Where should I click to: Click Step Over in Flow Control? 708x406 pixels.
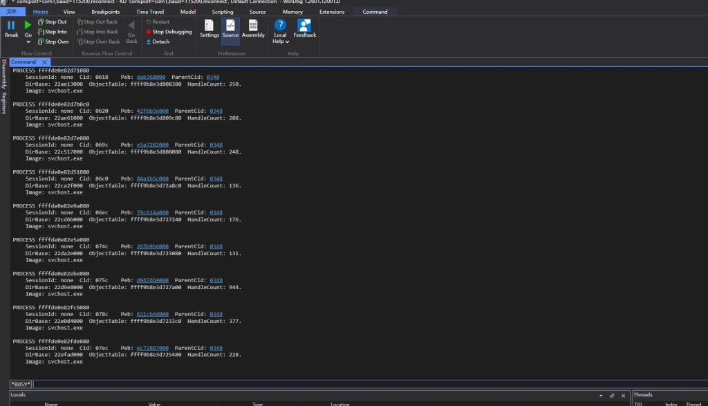(53, 41)
